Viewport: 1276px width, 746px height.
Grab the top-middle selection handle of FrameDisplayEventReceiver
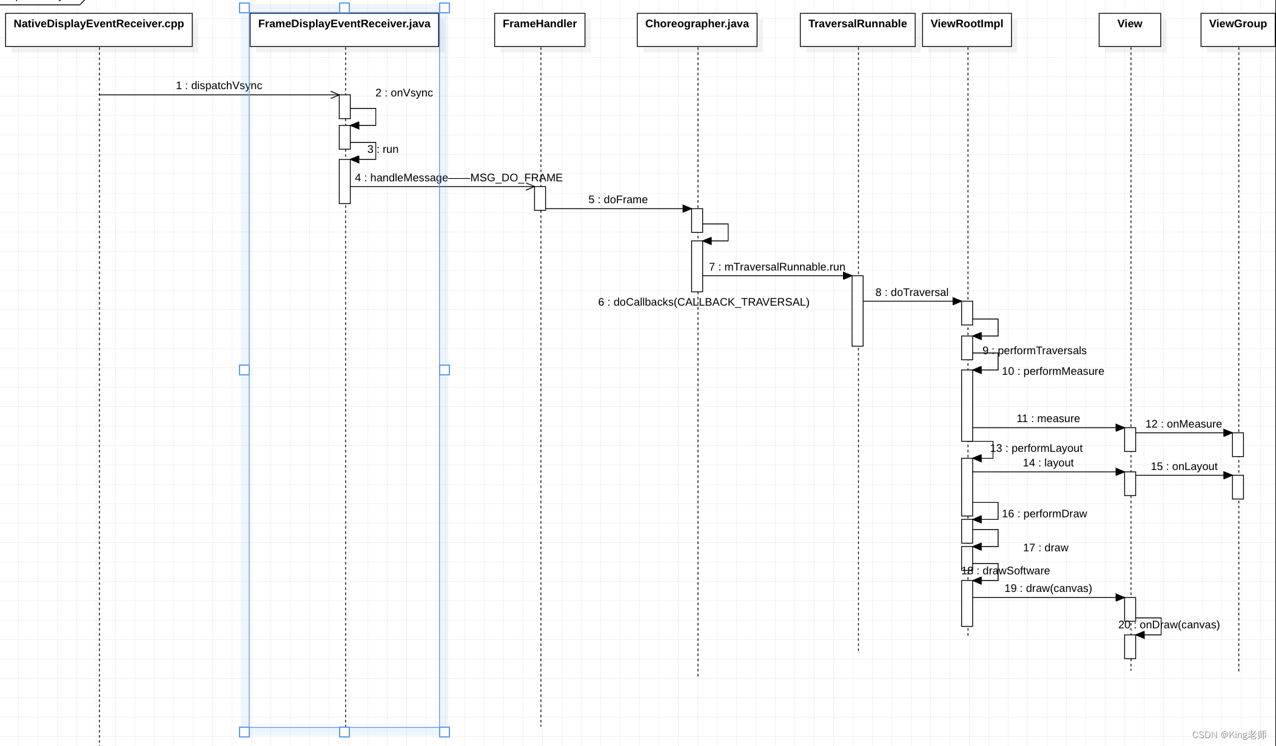point(344,8)
